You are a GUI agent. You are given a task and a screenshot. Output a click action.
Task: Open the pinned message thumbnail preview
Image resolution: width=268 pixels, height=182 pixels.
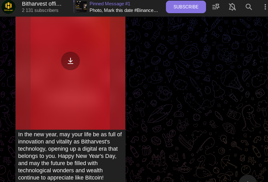[x=81, y=7]
